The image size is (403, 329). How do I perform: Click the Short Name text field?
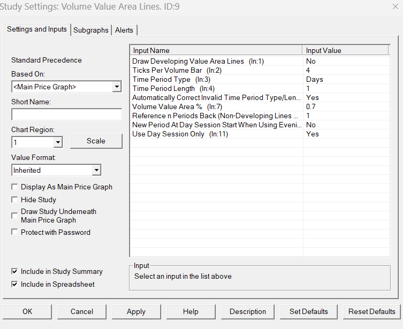point(66,114)
